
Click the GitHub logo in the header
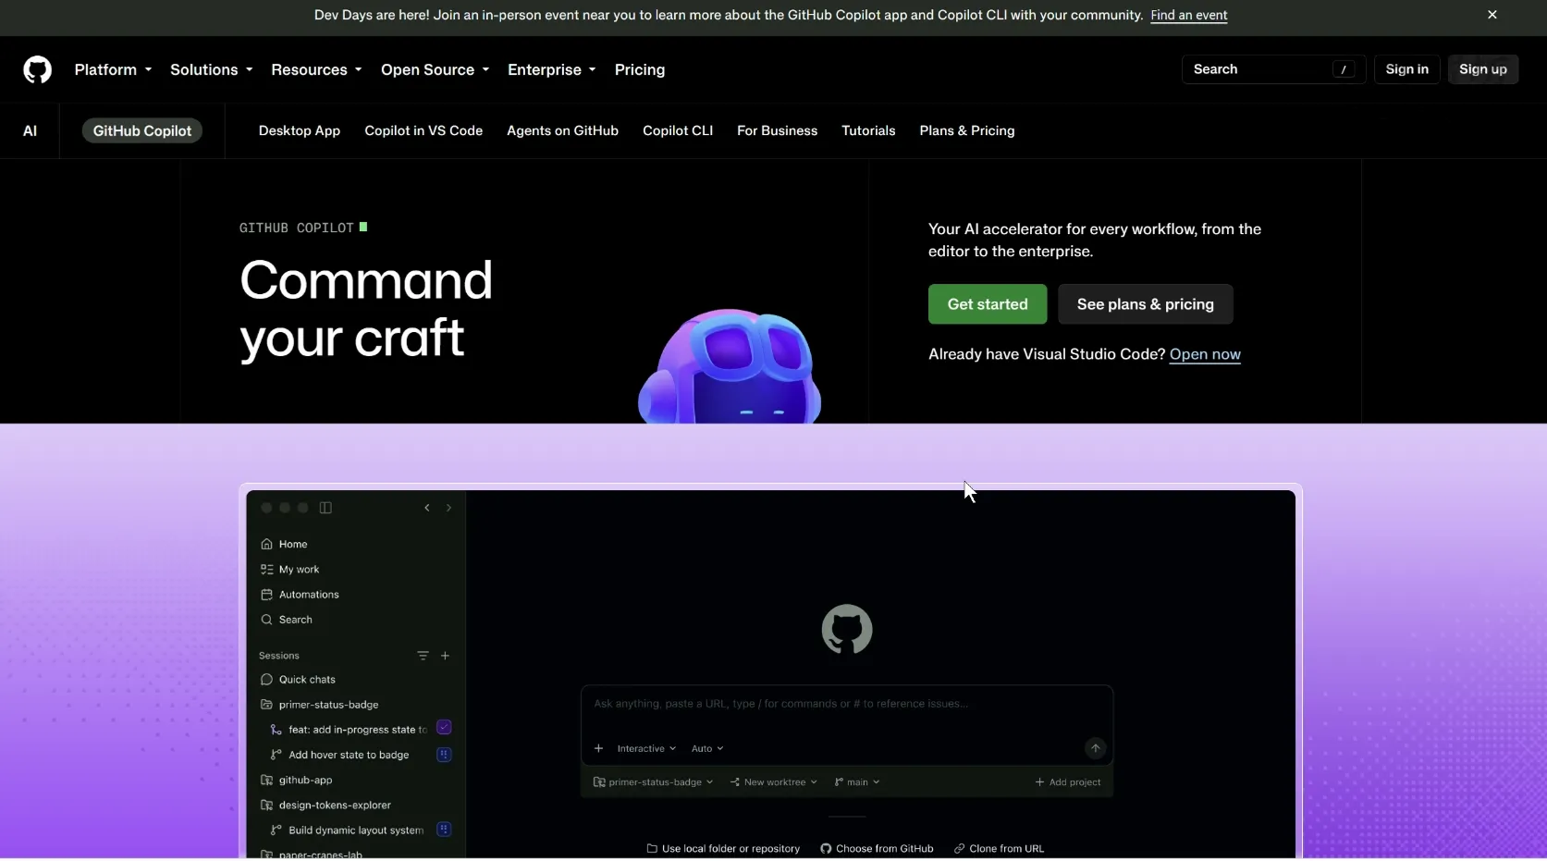pos(37,69)
